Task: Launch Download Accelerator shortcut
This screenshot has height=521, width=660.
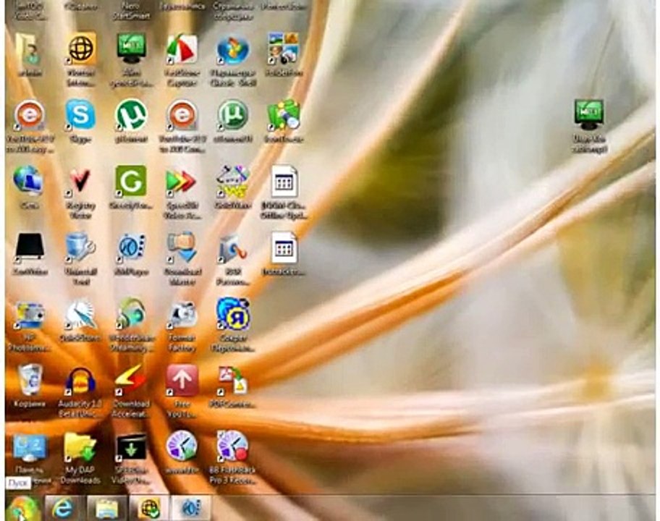Action: coord(130,381)
